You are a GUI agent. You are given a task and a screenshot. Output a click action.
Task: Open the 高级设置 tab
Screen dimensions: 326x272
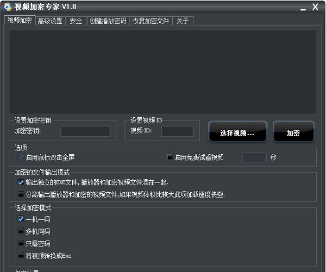(x=50, y=21)
